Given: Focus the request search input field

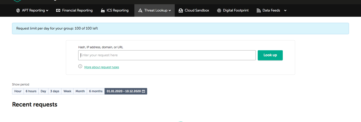Looking at the screenshot, I should tap(167, 55).
